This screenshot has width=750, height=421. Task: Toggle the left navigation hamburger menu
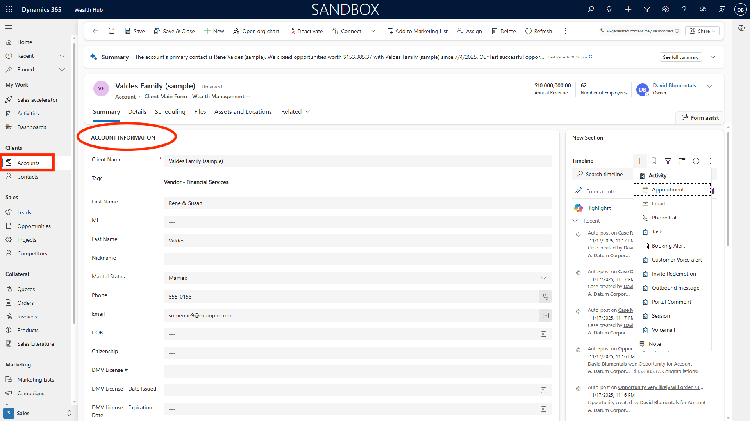click(x=9, y=27)
